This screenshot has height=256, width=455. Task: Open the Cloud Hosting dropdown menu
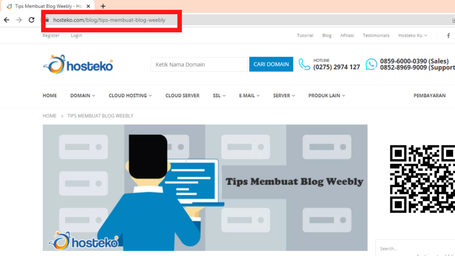click(x=130, y=96)
